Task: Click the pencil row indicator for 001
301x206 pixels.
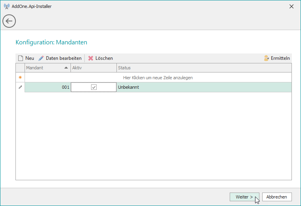Action: [x=20, y=87]
